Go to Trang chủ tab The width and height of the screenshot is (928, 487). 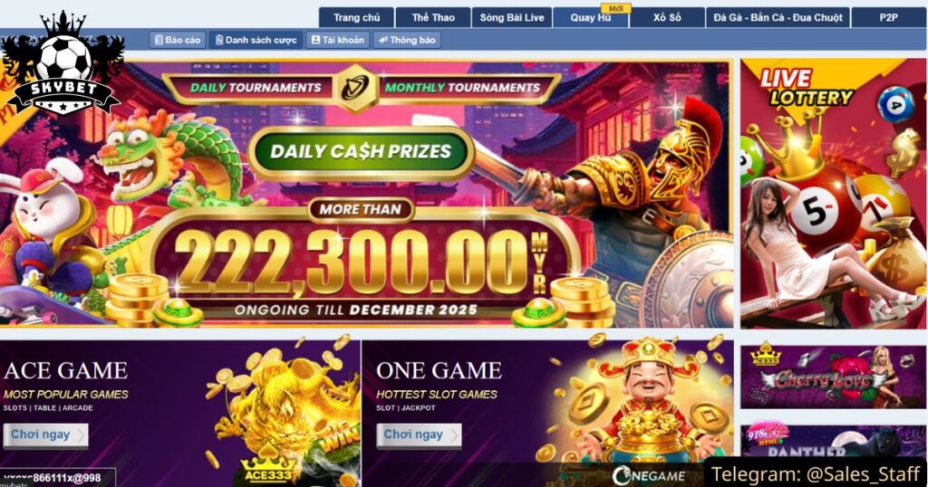(356, 18)
